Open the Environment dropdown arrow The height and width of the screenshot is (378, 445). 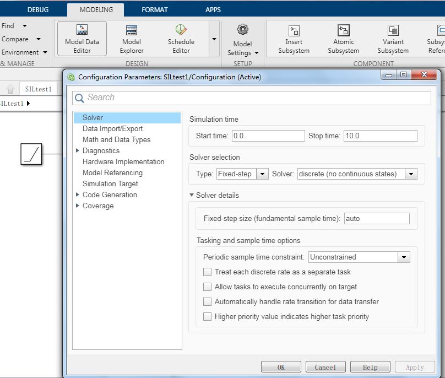(45, 52)
